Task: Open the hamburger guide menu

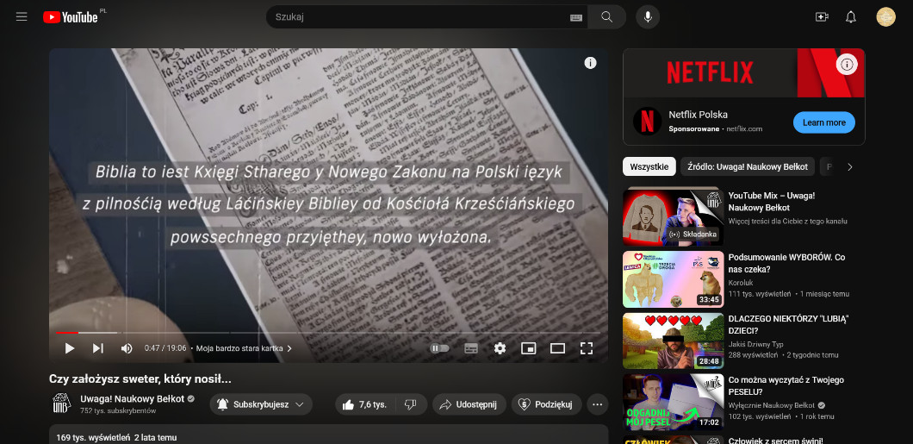Action: pos(22,17)
